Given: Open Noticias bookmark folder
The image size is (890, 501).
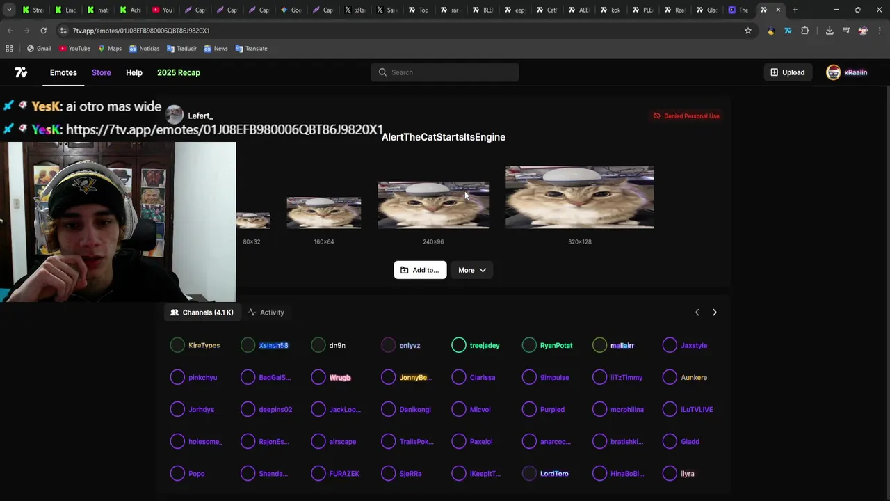Looking at the screenshot, I should [144, 49].
